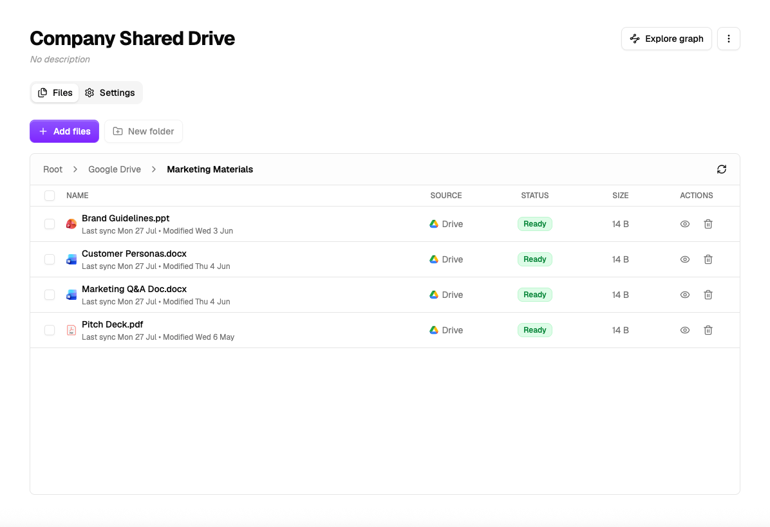Click Brand Guidelines.ppt sync and modified date line

(x=157, y=231)
